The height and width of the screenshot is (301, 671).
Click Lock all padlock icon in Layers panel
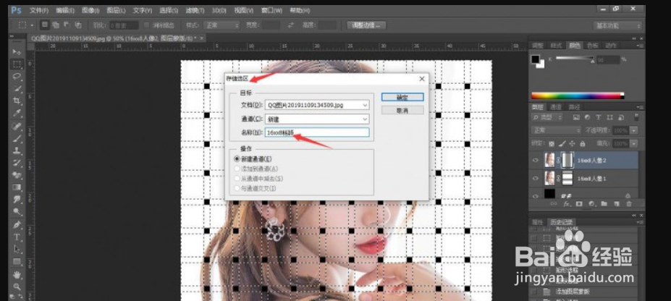(x=583, y=144)
